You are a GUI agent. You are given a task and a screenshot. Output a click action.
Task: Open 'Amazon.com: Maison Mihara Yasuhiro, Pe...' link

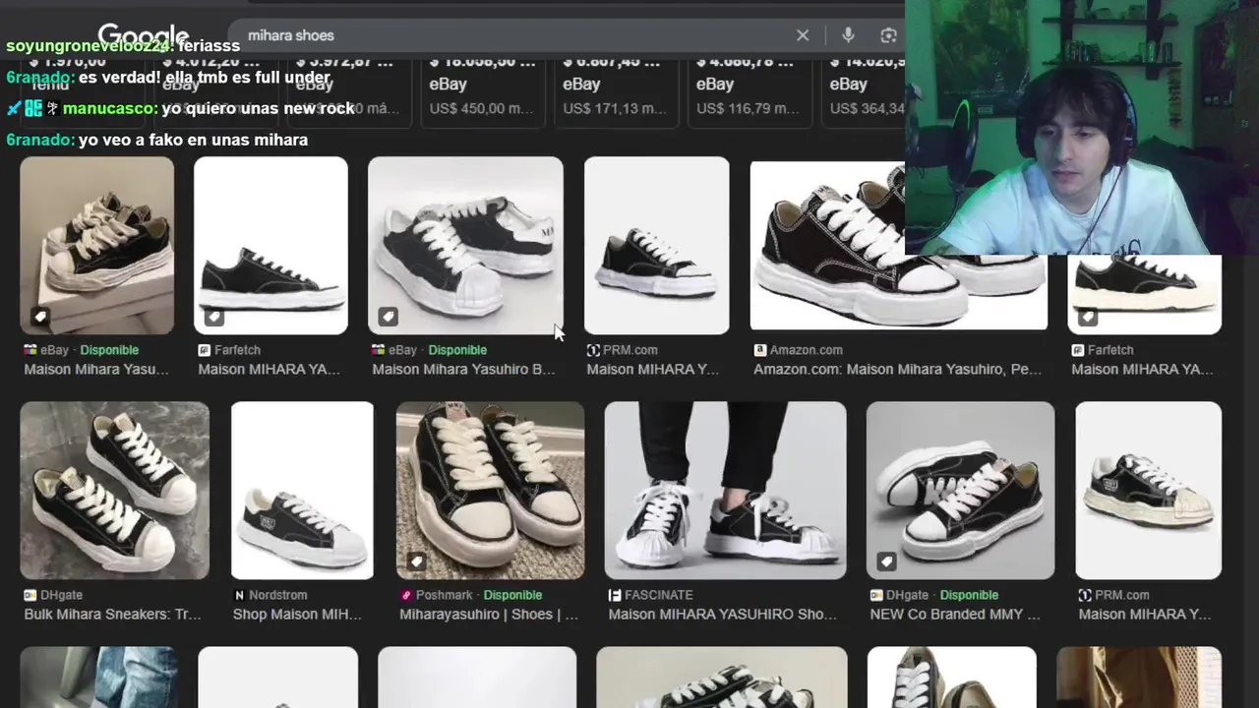coord(898,370)
